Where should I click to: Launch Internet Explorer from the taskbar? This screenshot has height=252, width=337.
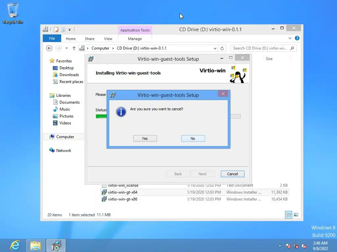click(15, 245)
